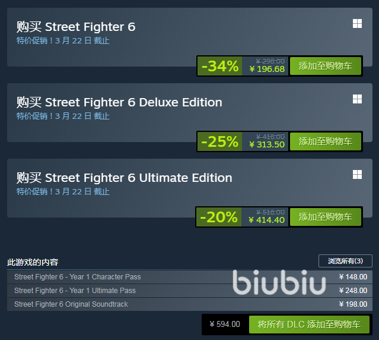This screenshot has height=340, width=379.
Task: Click the -20% discount badge
Action: 219,217
